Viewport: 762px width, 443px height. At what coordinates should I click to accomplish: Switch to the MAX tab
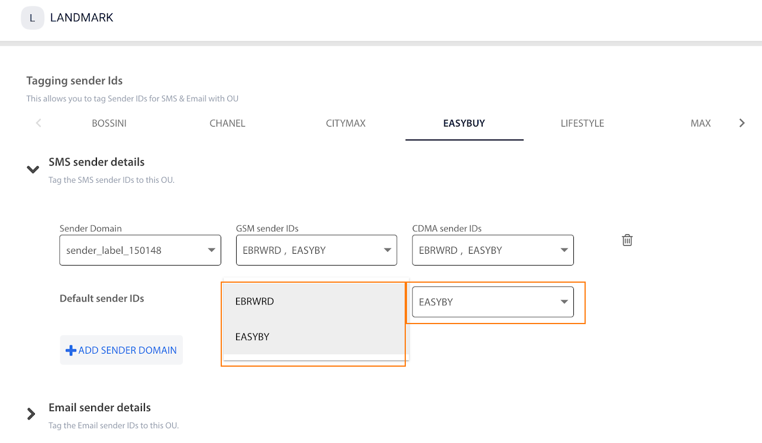coord(700,124)
